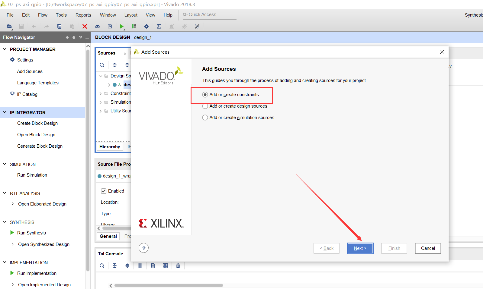Image resolution: width=483 pixels, height=289 pixels.
Task: Minimize the Flow Navigator panel
Action: pos(87,38)
